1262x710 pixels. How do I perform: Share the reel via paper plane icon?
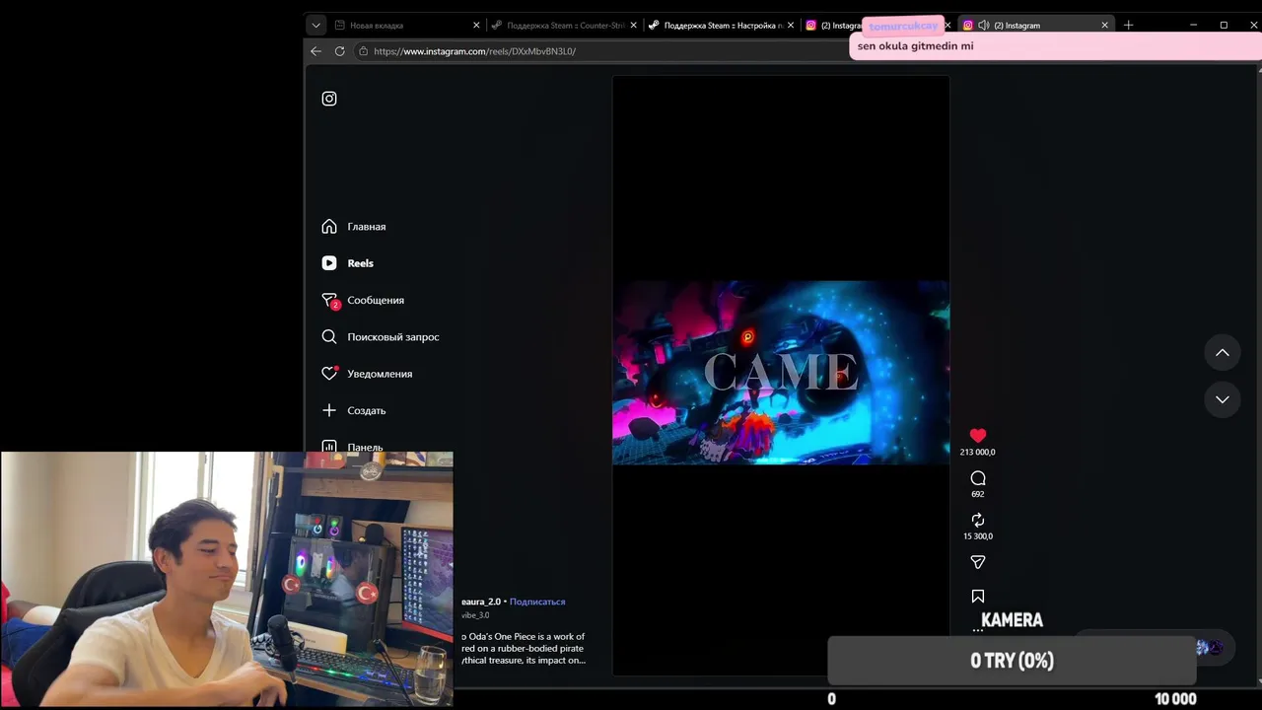[x=978, y=562]
